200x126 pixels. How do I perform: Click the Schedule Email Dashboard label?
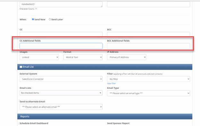pos(34,123)
